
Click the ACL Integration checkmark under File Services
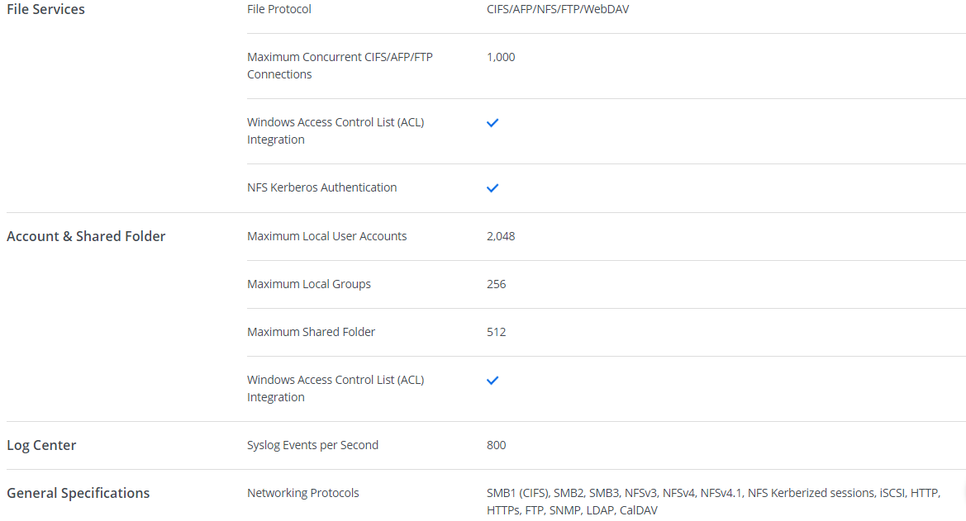coord(493,123)
